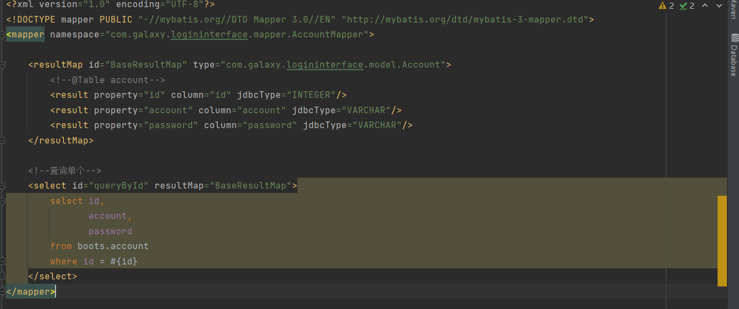Viewport: 739px width, 309px height.
Task: Collapse the opening resultMap fold marker
Action: click(x=2, y=65)
